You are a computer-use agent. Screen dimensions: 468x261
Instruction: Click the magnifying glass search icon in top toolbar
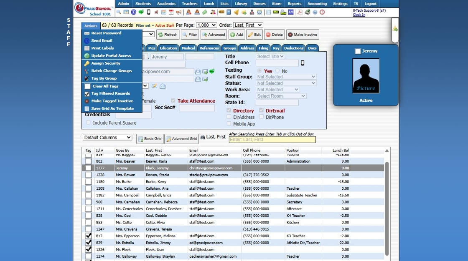coord(119,13)
